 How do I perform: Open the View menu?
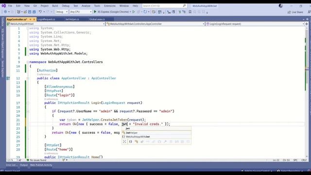[x=27, y=6]
